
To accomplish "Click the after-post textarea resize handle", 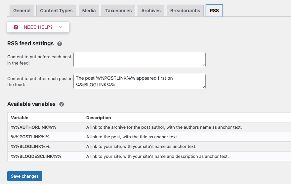I will (204, 87).
